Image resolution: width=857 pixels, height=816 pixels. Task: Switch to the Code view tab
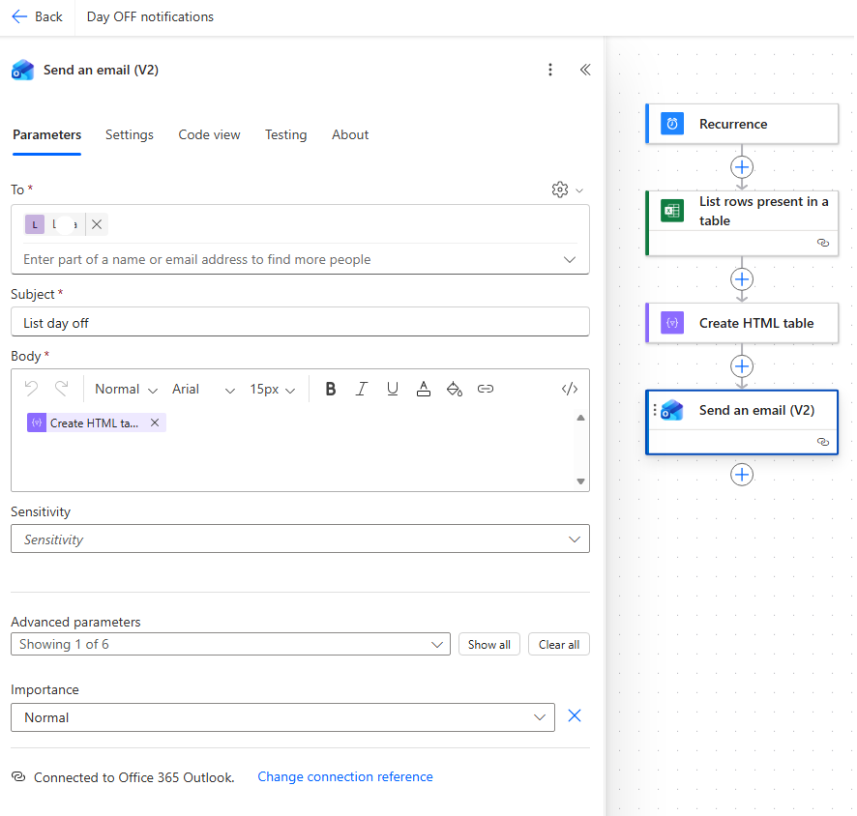(209, 135)
